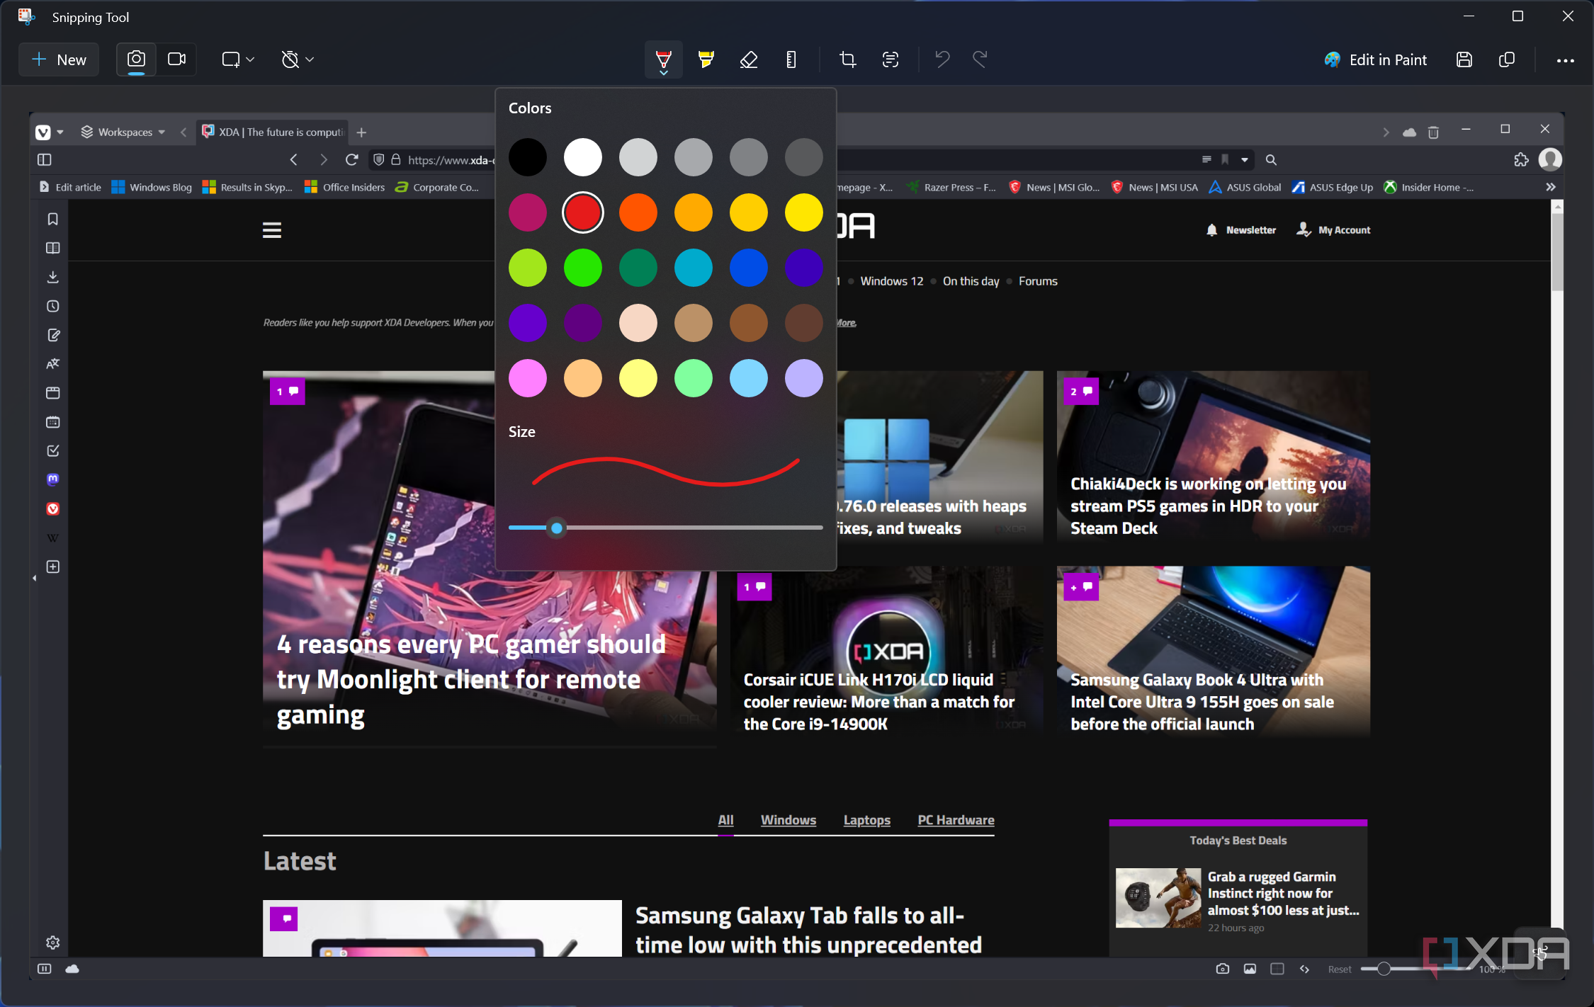Switch to the Windows category tab
This screenshot has width=1594, height=1007.
(788, 820)
